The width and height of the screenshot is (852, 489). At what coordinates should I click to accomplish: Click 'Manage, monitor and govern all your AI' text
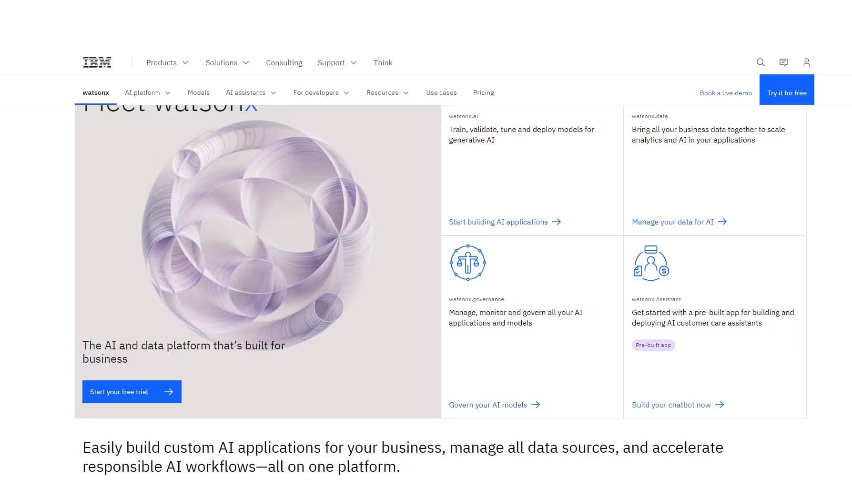pos(516,317)
